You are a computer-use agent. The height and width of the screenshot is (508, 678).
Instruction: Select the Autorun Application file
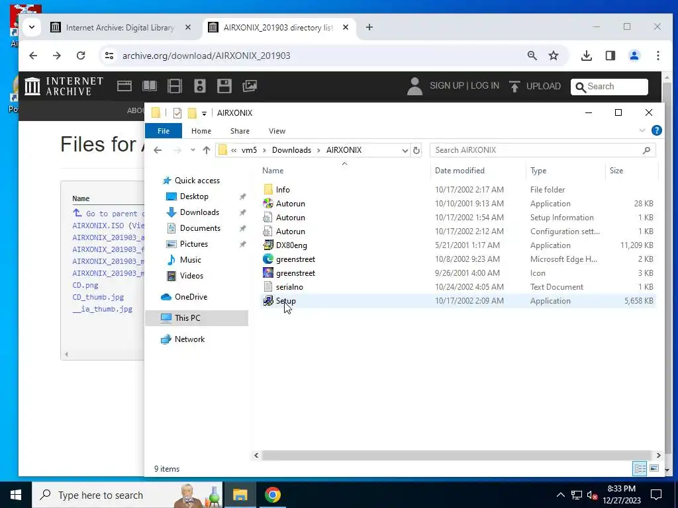coord(290,204)
